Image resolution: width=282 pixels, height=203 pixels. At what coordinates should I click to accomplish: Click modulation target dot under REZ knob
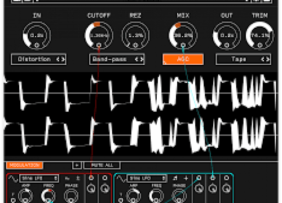pyautogui.click(x=135, y=45)
